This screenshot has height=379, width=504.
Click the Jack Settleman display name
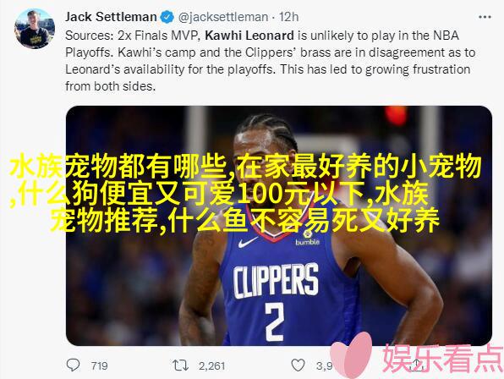(111, 17)
